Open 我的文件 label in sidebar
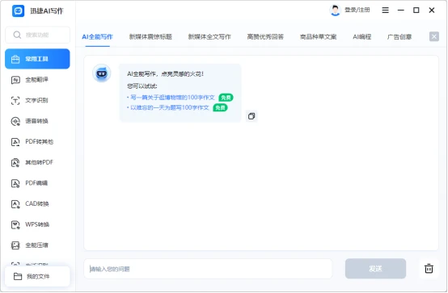Viewport: 448px width, 293px height. (x=38, y=276)
